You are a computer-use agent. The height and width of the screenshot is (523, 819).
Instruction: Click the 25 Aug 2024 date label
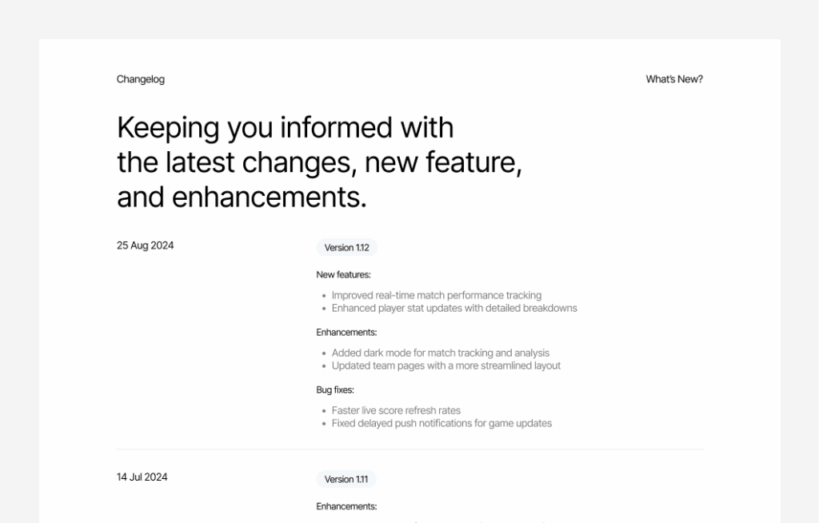pyautogui.click(x=145, y=246)
